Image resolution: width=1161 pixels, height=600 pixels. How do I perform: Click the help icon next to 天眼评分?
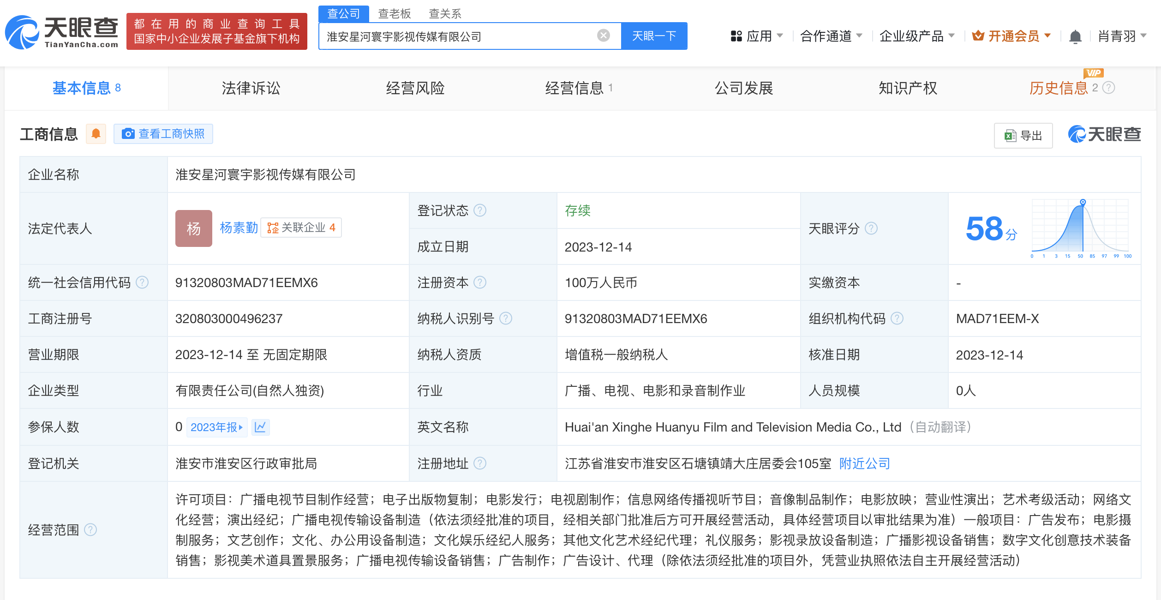(x=871, y=228)
